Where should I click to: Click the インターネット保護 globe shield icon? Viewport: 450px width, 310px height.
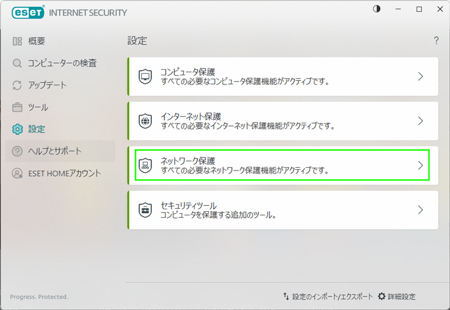(145, 121)
